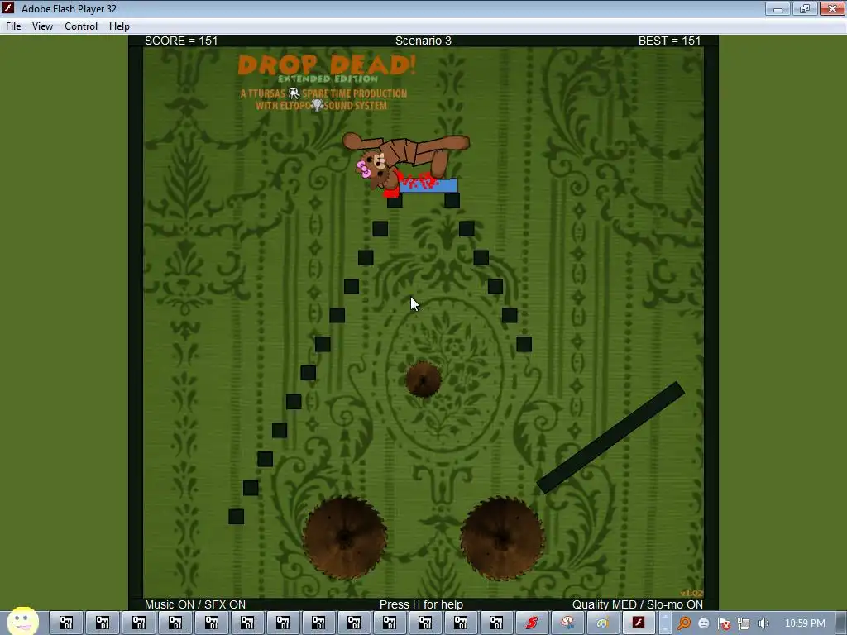847x635 pixels.
Task: Click the 'Press H for help' text
Action: click(421, 604)
